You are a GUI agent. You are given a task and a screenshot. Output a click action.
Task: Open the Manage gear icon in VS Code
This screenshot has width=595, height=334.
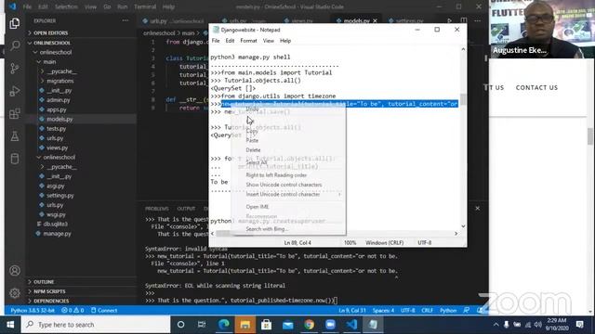tap(15, 293)
